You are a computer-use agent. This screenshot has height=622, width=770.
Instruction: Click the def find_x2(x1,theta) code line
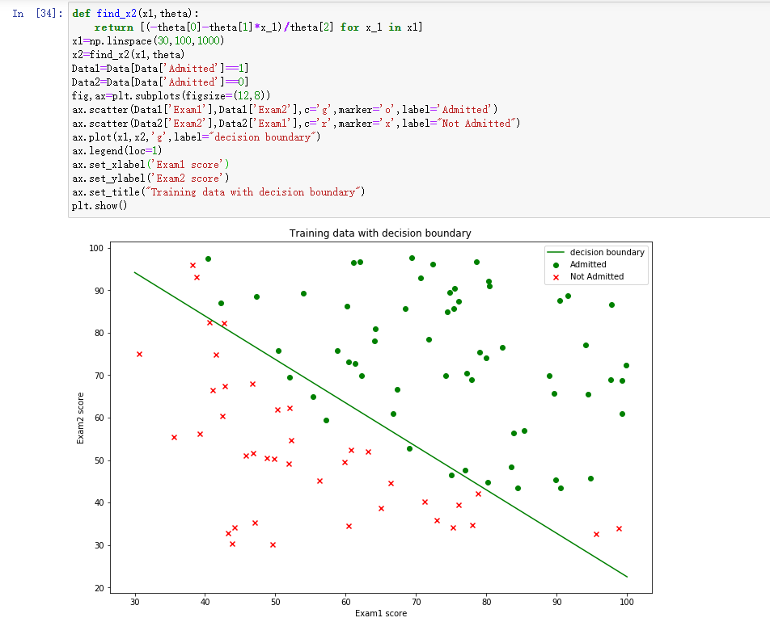(x=135, y=13)
